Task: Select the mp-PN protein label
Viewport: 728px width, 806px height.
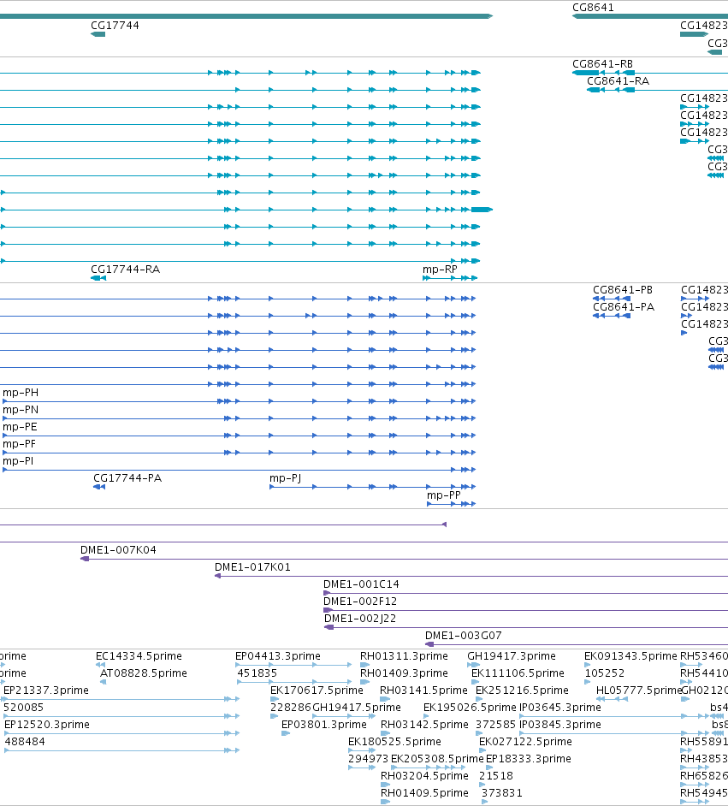Action: tap(21, 410)
